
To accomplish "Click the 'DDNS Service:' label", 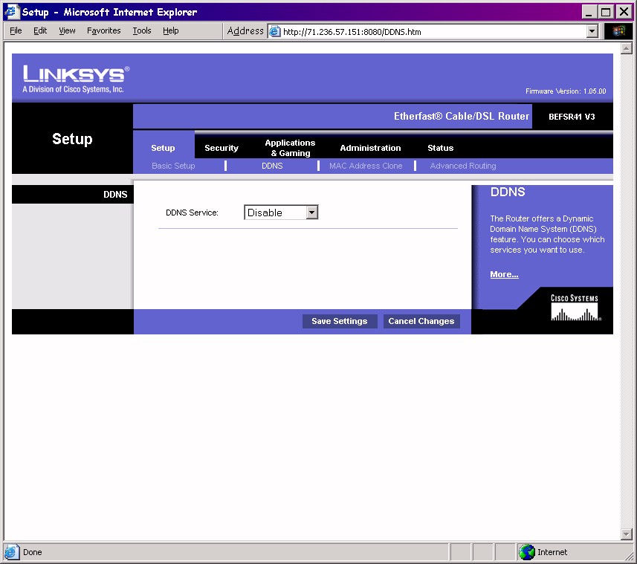I will point(192,213).
